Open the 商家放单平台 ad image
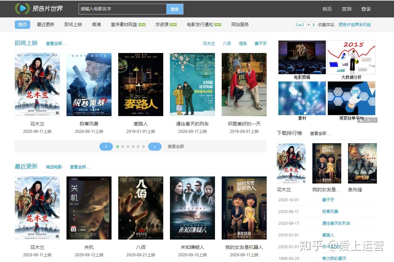The image size is (394, 262). click(352, 98)
